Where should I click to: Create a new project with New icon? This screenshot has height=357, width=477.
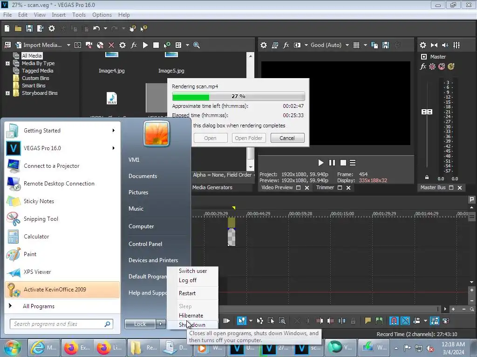click(7, 28)
